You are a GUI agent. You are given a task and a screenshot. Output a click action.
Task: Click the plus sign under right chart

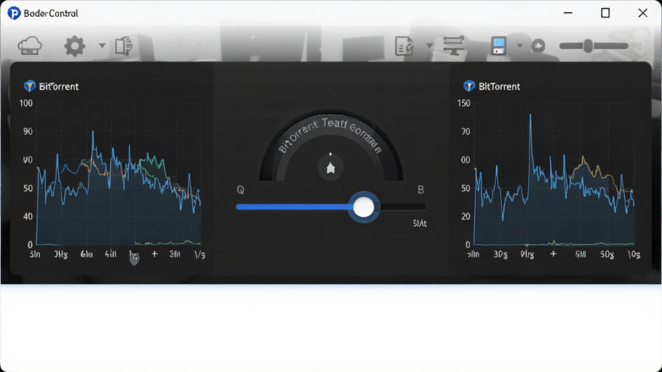pyautogui.click(x=553, y=254)
